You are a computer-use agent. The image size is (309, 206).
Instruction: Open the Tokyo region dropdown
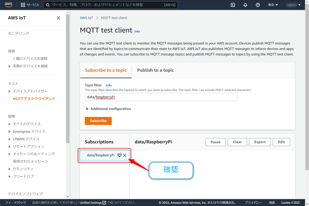pyautogui.click(x=273, y=5)
